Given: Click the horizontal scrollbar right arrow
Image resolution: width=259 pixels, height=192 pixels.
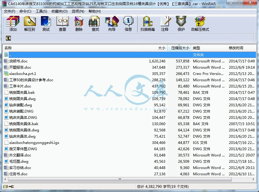Looking at the screenshot, I should [x=254, y=179].
